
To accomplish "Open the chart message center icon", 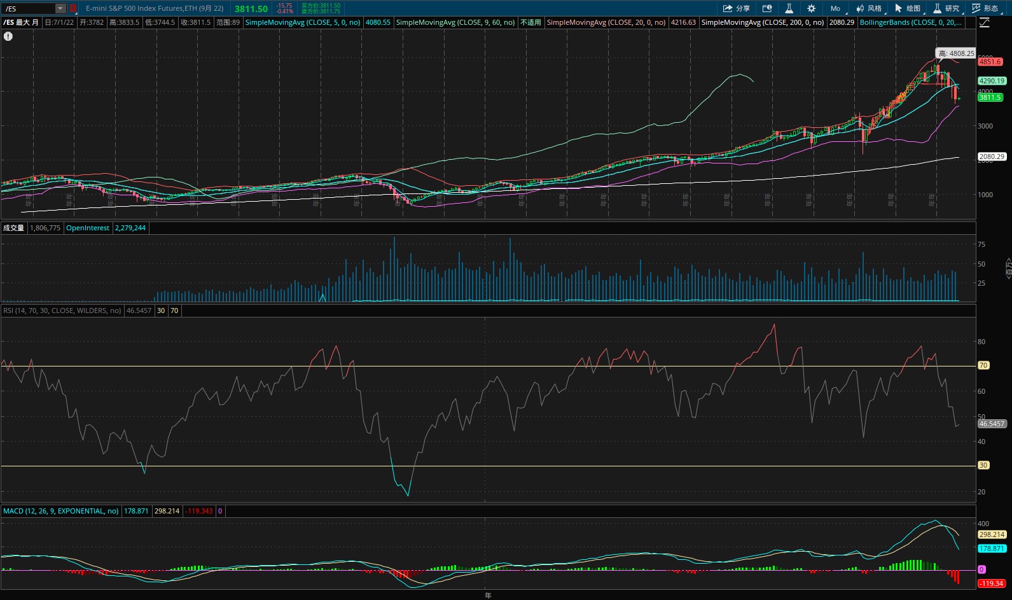I will pos(767,8).
